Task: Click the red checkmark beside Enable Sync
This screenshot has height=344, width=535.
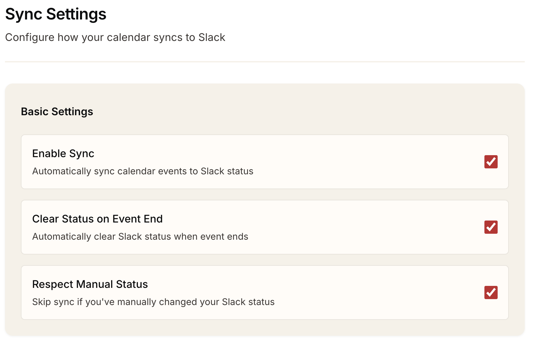Action: point(491,162)
